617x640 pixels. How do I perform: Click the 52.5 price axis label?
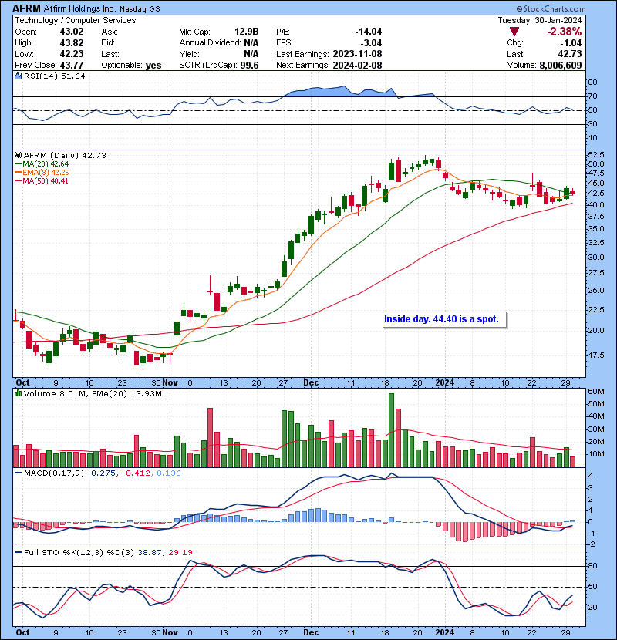(595, 155)
